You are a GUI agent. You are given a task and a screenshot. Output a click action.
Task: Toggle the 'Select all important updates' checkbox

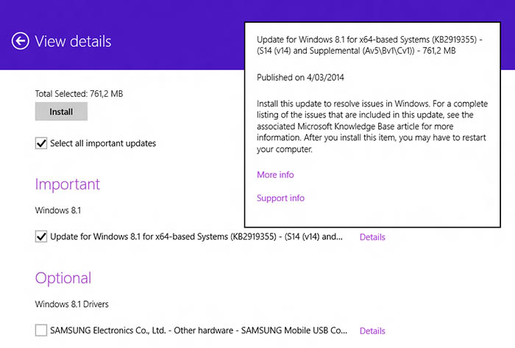41,143
